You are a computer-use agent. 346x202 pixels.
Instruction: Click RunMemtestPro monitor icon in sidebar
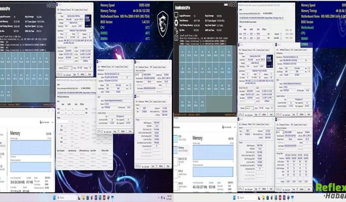[176, 15]
